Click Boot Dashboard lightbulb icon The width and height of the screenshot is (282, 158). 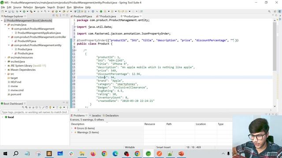click(50, 107)
